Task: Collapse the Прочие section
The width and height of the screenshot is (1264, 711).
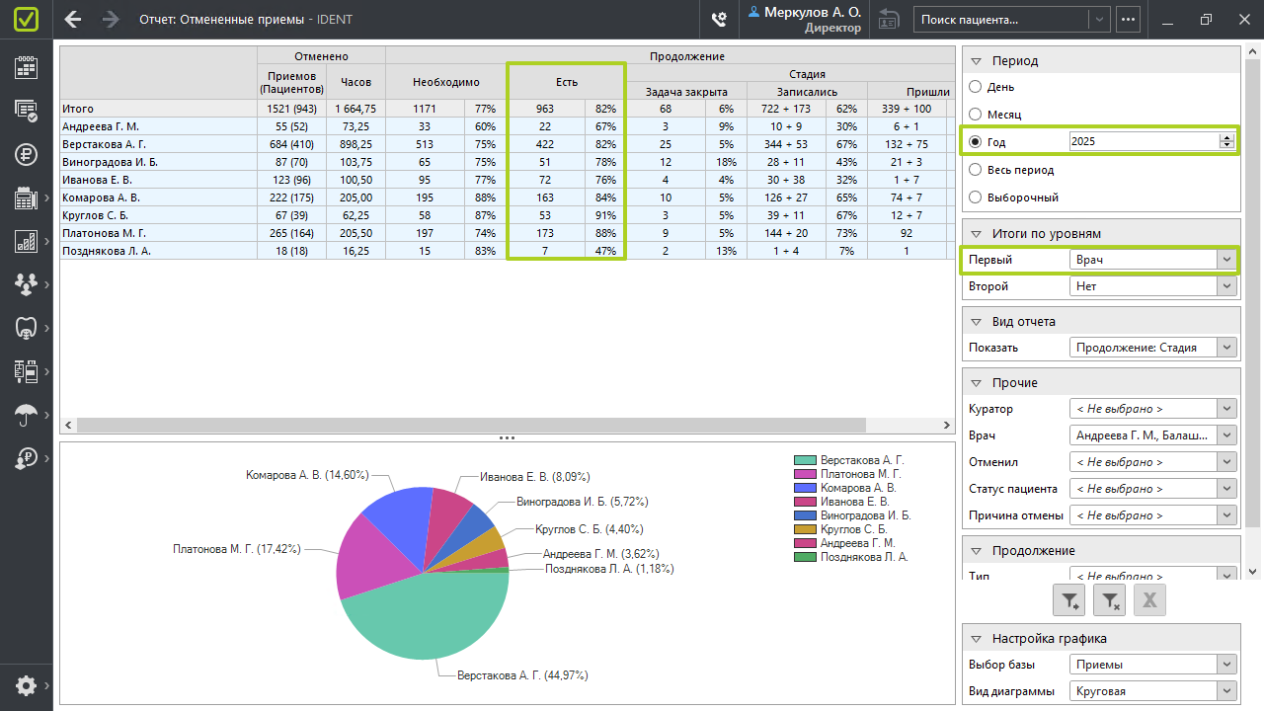Action: 976,383
